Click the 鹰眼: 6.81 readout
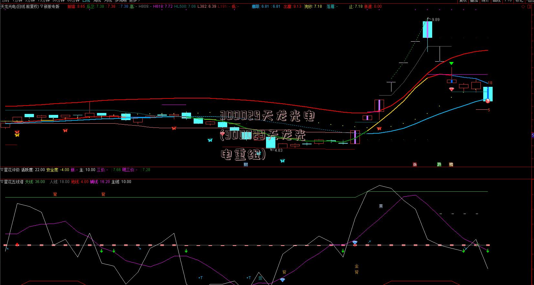 pos(260,6)
